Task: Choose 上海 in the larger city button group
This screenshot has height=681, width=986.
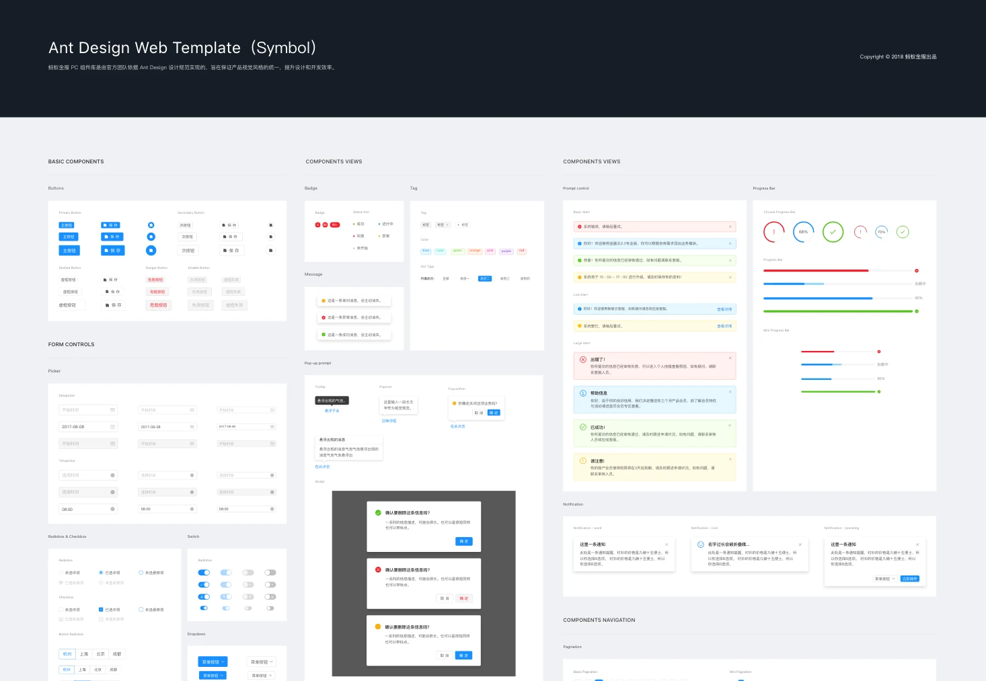Action: click(x=84, y=654)
